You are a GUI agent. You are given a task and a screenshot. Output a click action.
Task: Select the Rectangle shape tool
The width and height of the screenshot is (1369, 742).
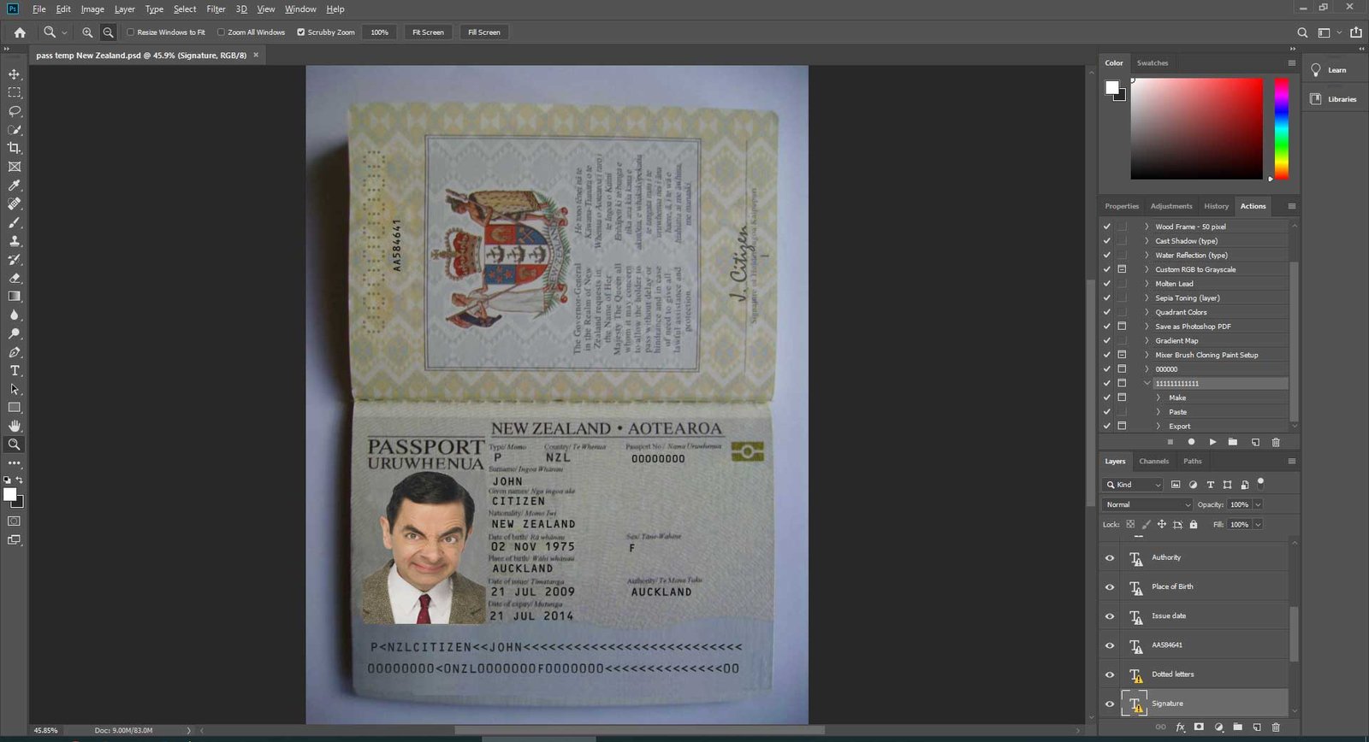click(15, 408)
